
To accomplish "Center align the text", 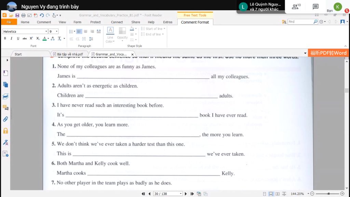I will (85, 31).
